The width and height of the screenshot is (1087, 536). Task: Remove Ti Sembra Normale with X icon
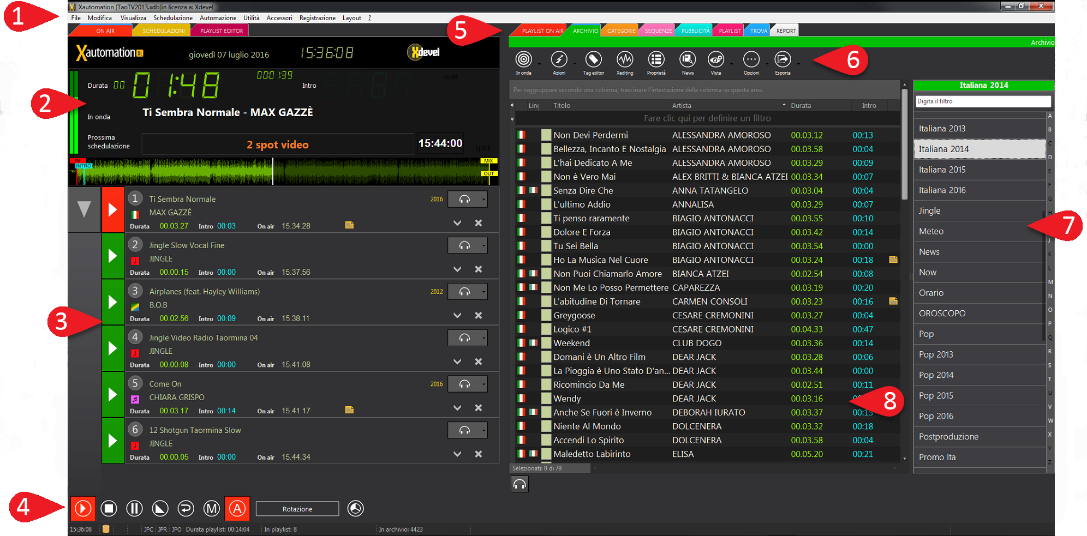point(479,223)
